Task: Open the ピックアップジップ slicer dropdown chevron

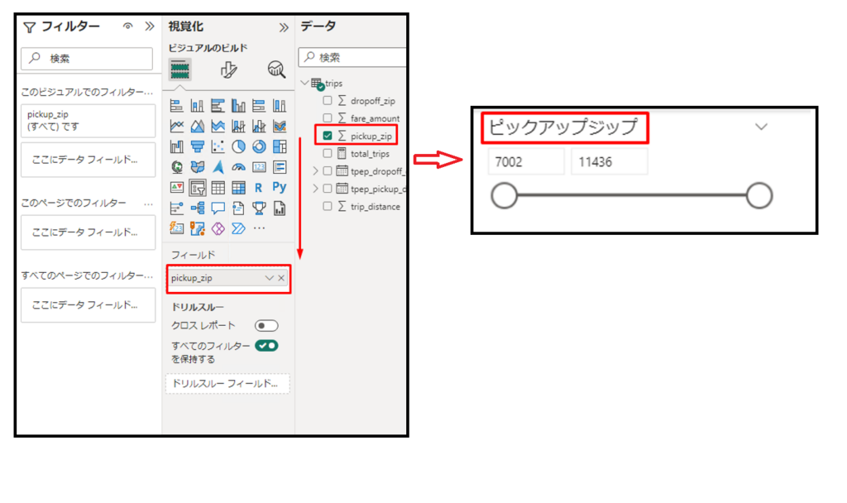Action: coord(761,127)
